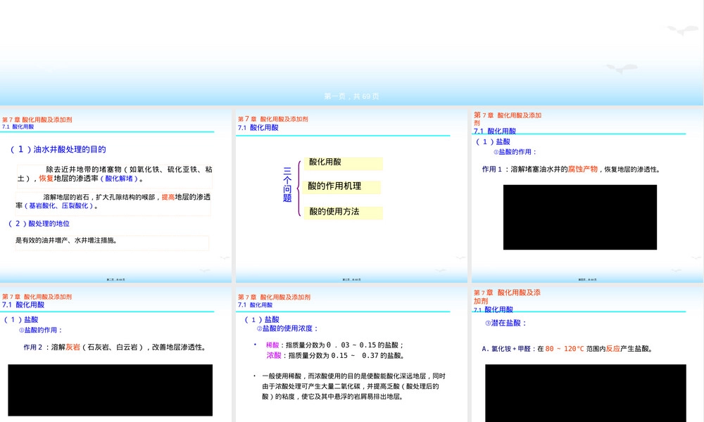Click the black image under '作用1' text
Viewport: 704px width, 422px height.
(x=579, y=217)
